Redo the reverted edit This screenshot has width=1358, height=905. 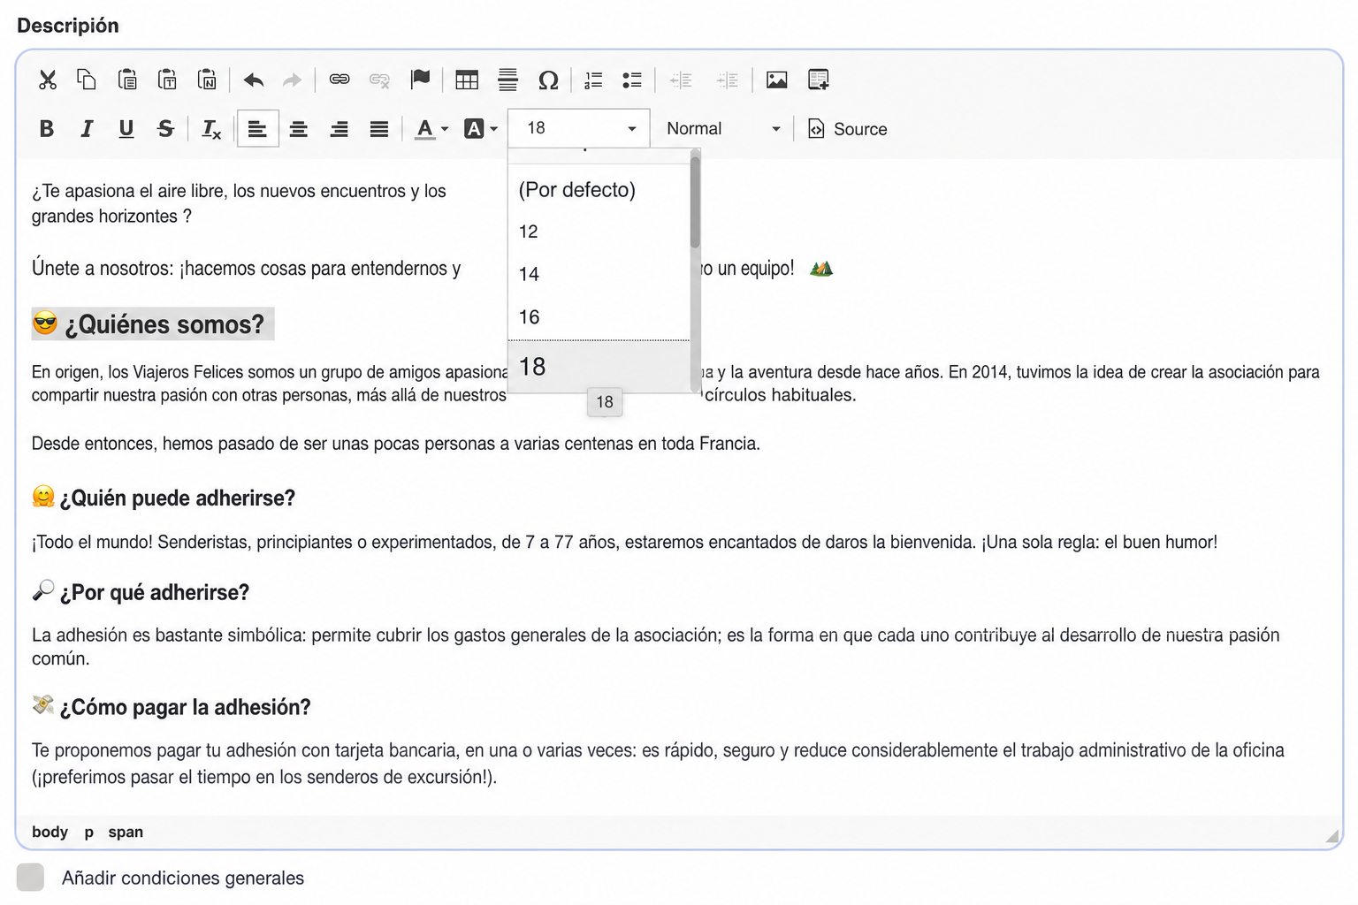pos(292,80)
